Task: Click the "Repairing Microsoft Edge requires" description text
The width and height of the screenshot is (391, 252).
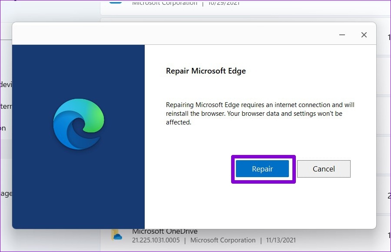Action: click(x=260, y=114)
